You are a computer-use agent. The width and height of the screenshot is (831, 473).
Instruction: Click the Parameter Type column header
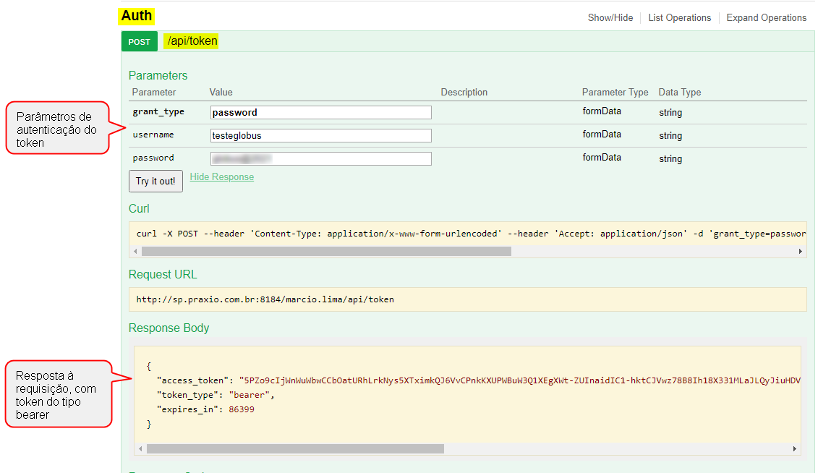point(615,93)
